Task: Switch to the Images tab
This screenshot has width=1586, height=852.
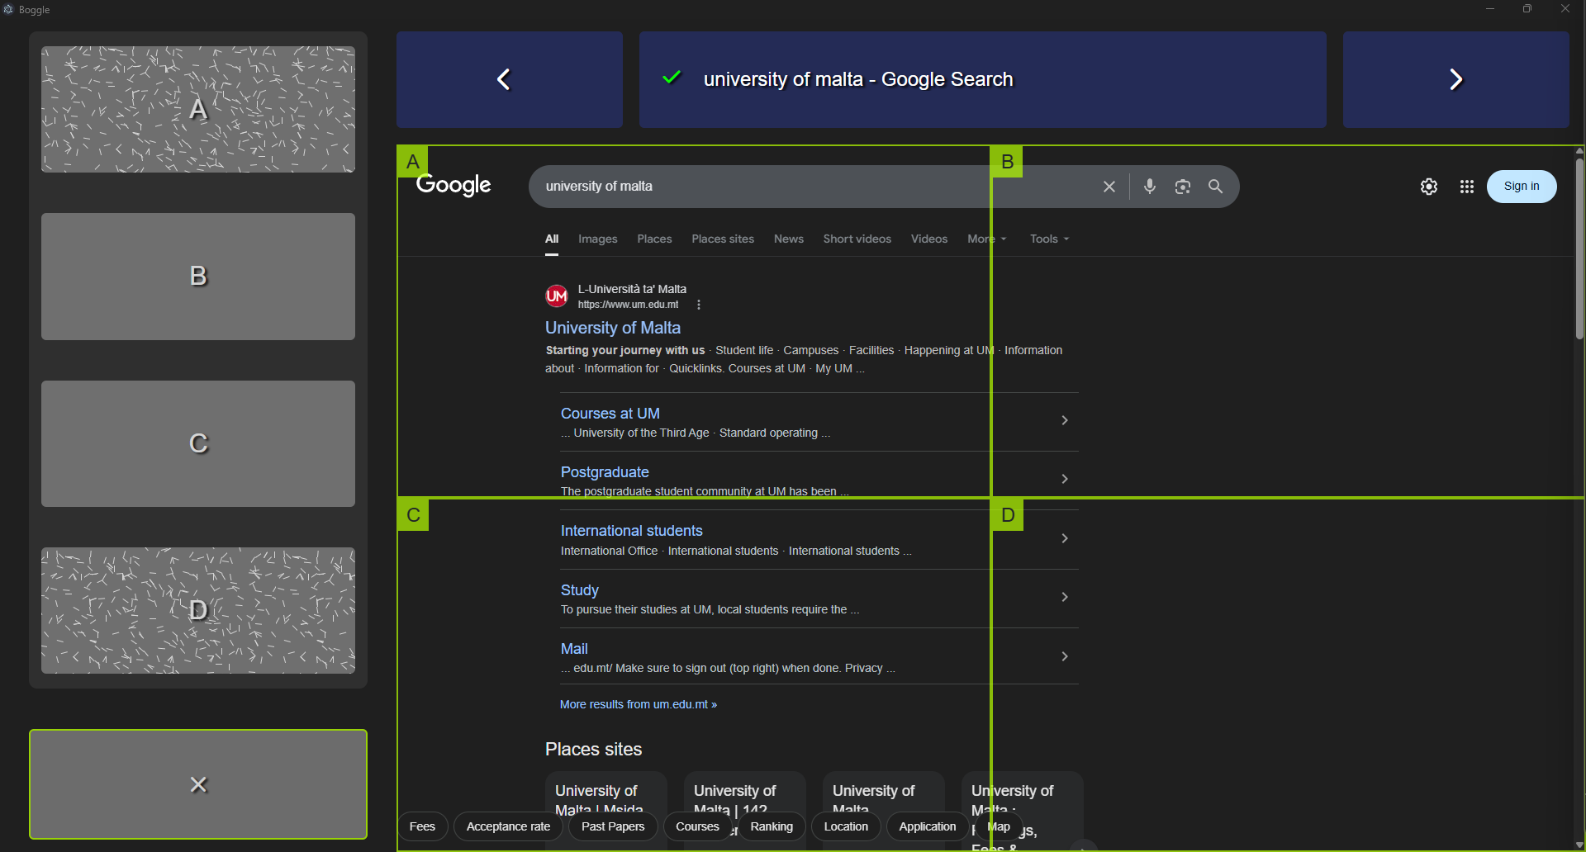Action: pyautogui.click(x=597, y=239)
